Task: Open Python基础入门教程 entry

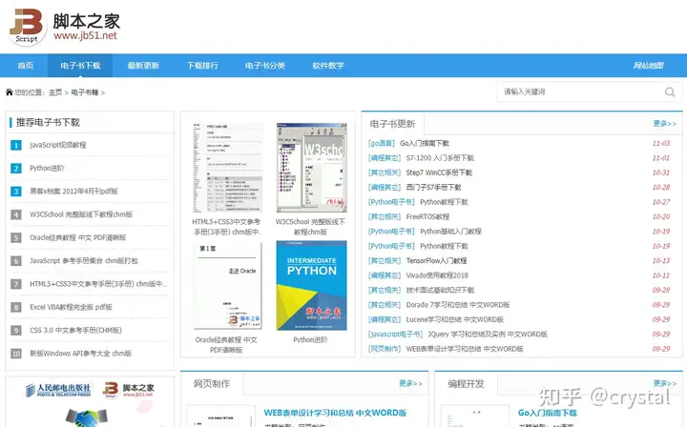Action: [x=450, y=232]
